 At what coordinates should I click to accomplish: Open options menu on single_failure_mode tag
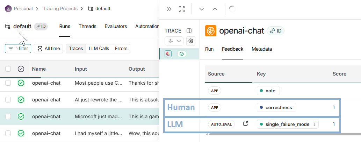(315, 125)
